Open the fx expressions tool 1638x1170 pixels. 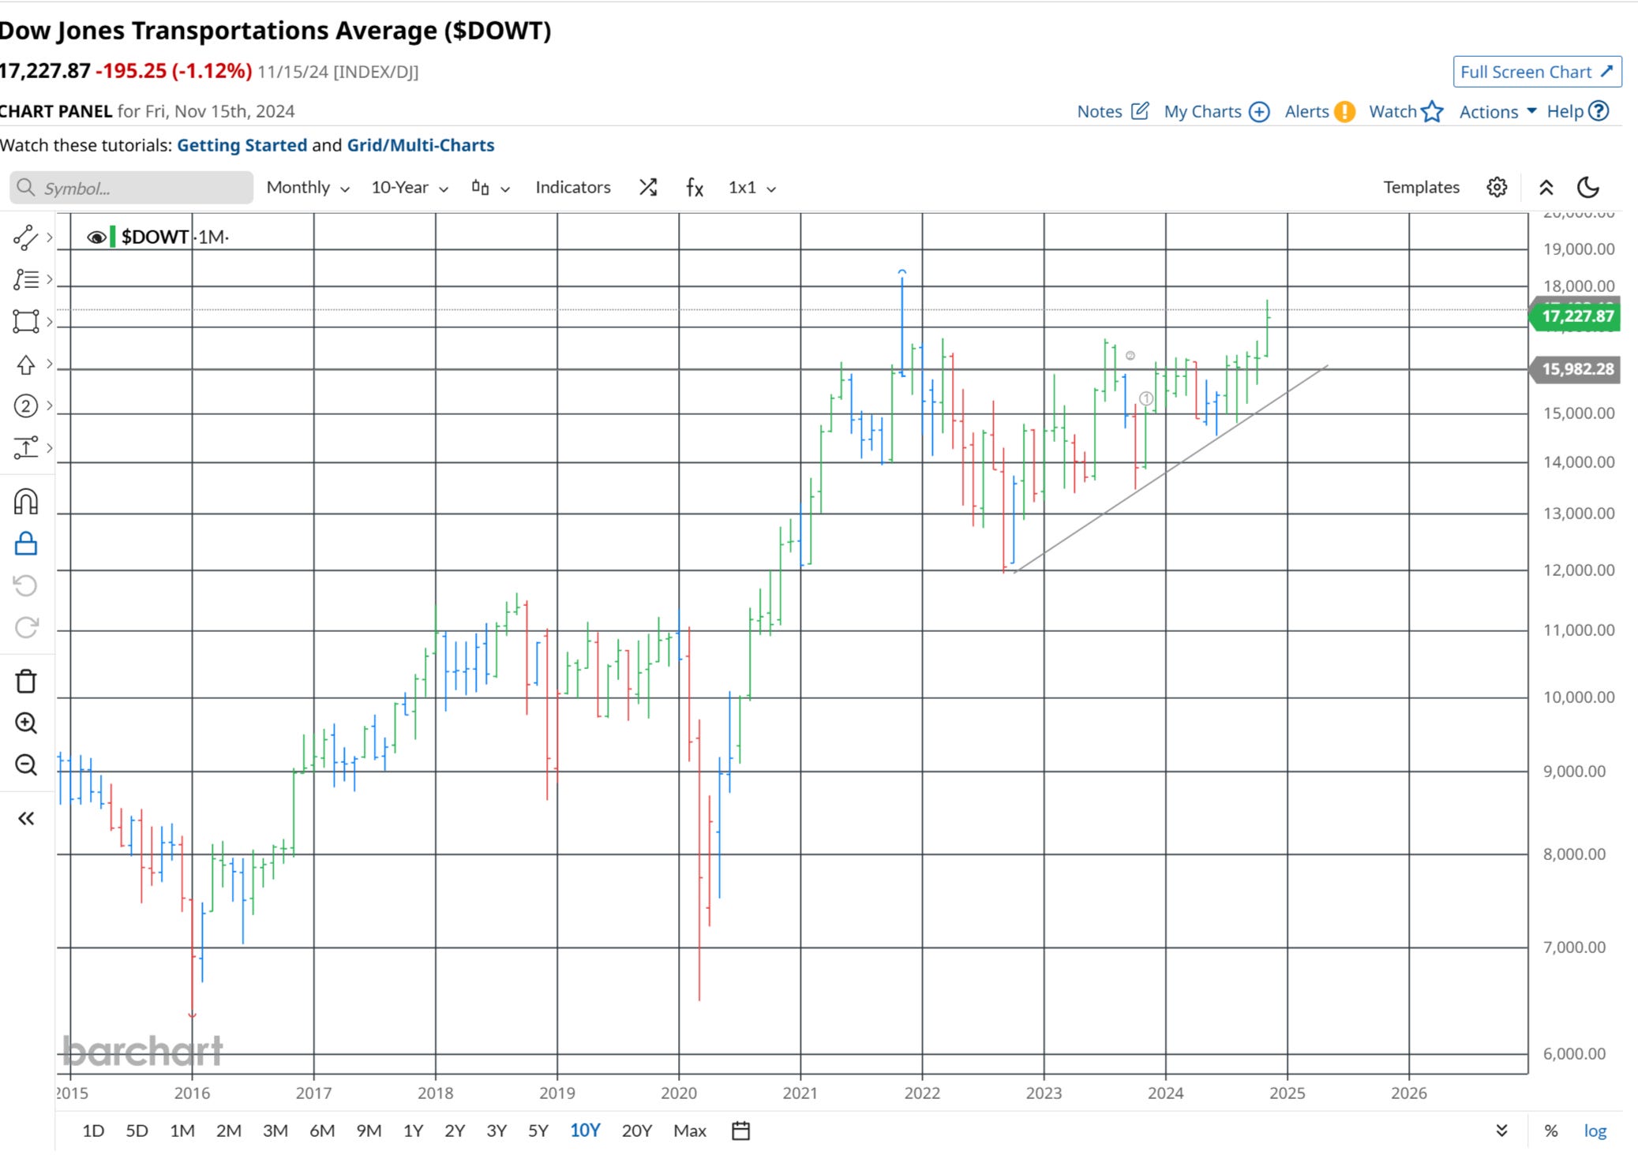(695, 188)
